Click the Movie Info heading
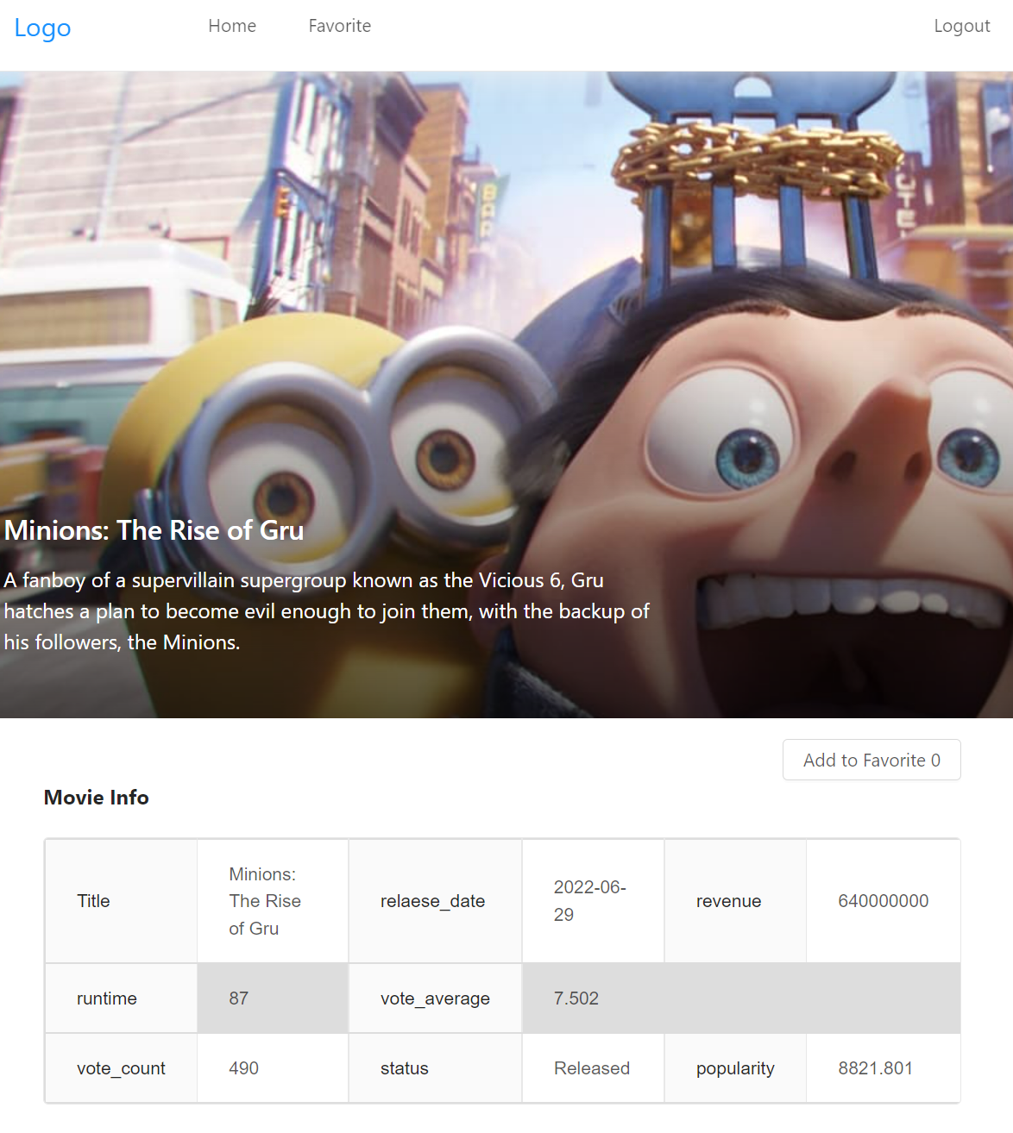1013x1133 pixels. coord(97,798)
